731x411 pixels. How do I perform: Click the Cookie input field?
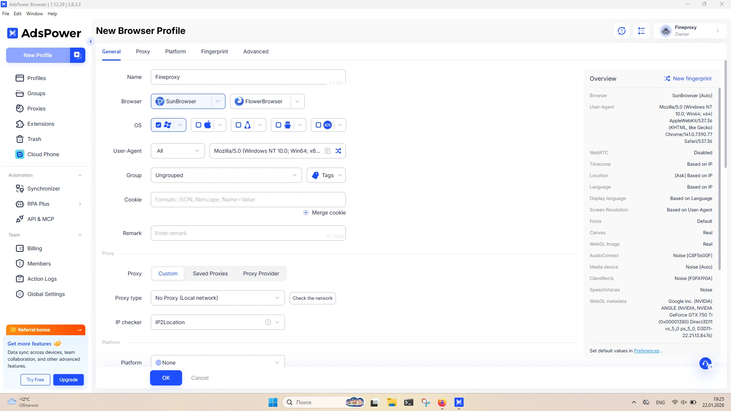tap(248, 200)
